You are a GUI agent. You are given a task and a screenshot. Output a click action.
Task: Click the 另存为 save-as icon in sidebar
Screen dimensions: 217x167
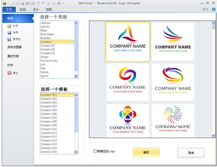pyautogui.click(x=9, y=40)
